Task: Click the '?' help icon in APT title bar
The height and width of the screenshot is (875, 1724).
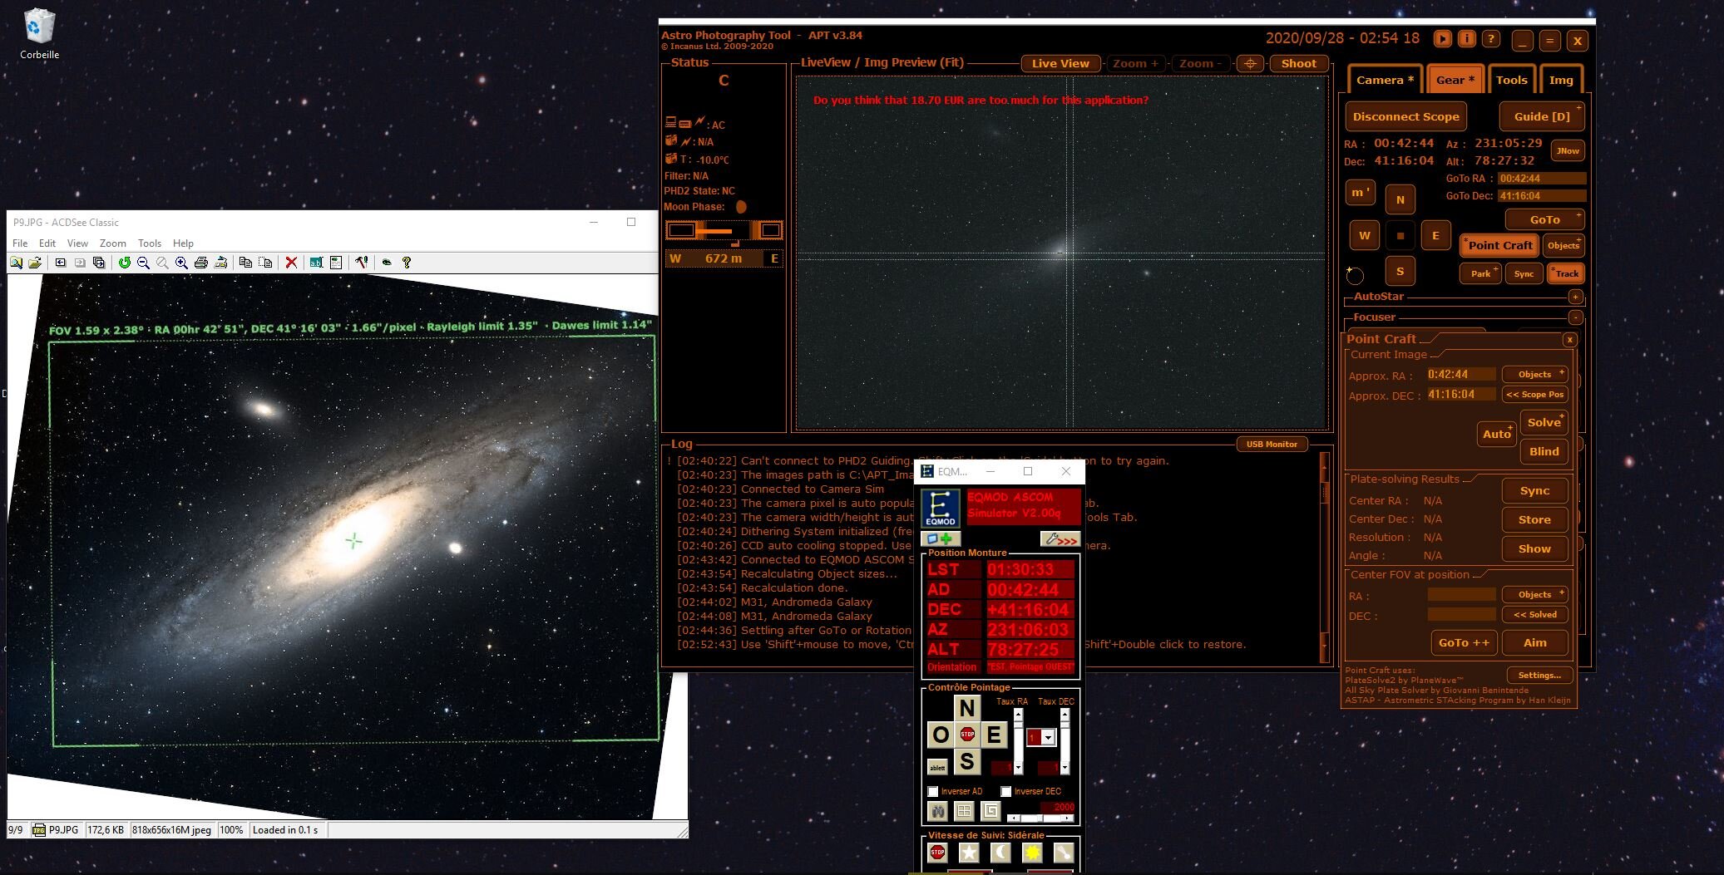Action: [1492, 39]
